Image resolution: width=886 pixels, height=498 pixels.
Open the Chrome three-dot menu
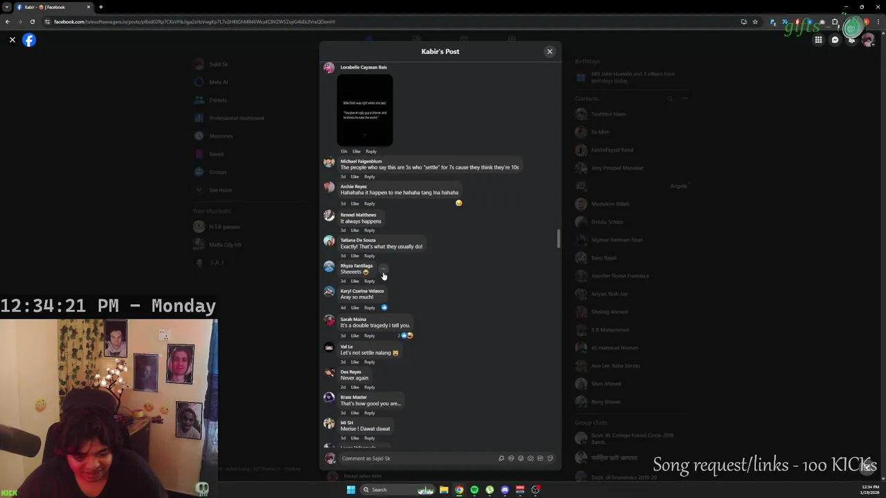coord(877,21)
